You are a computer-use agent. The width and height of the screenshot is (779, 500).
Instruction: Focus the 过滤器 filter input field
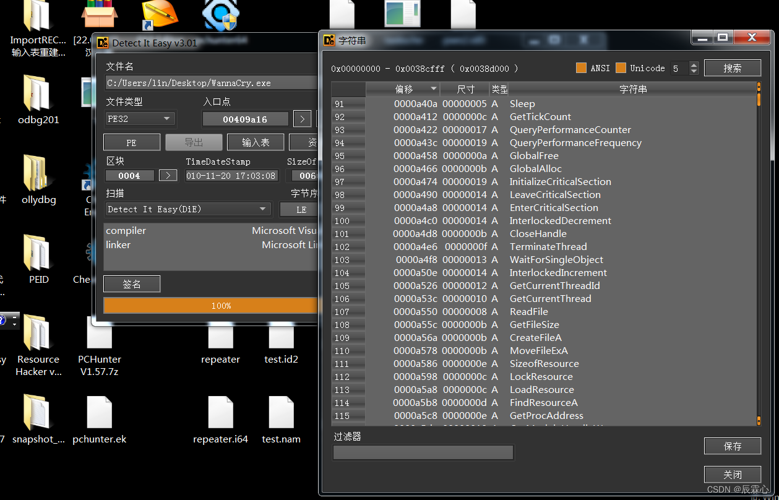coord(423,452)
